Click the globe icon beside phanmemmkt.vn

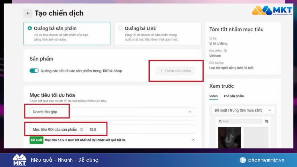(x=243, y=160)
